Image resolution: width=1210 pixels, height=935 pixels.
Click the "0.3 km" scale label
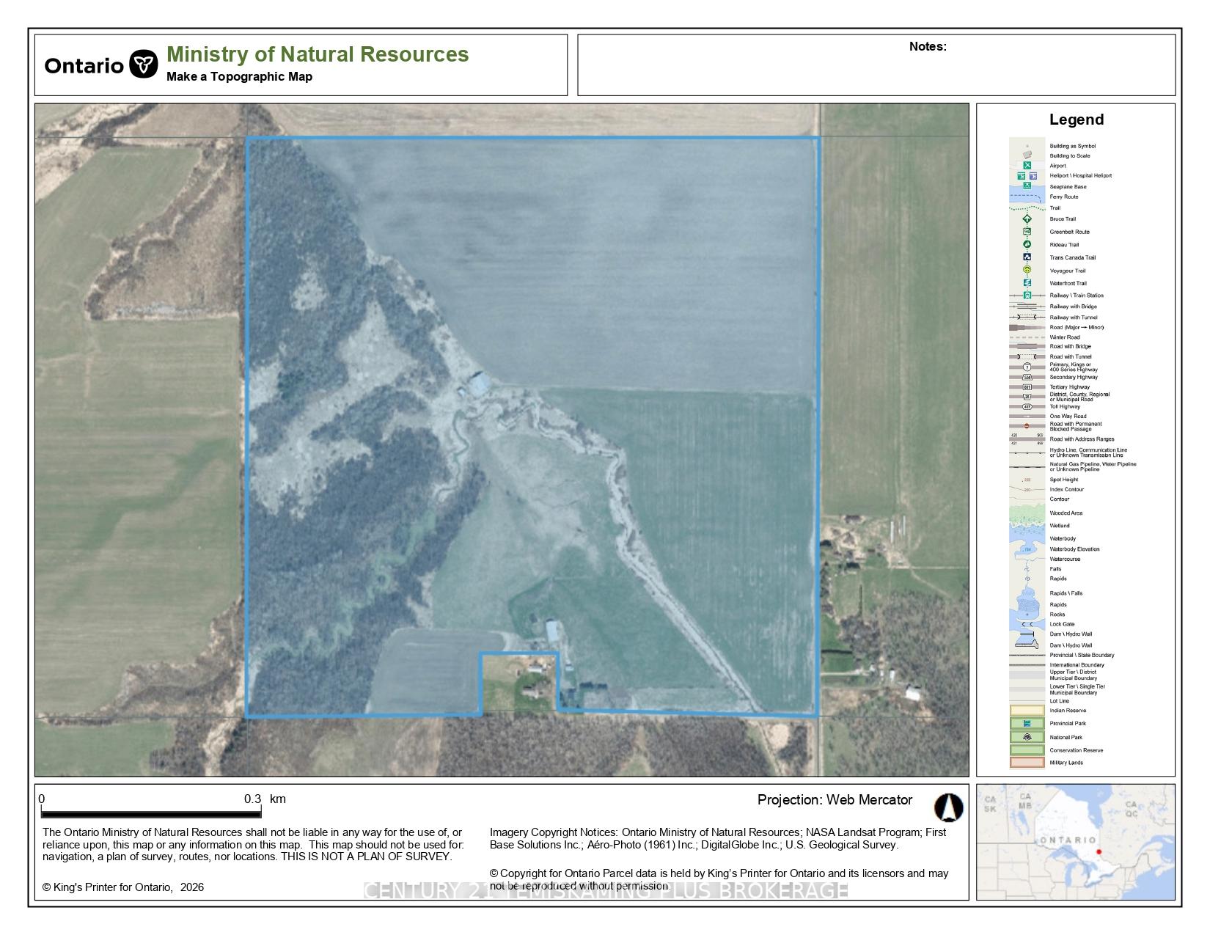(265, 799)
